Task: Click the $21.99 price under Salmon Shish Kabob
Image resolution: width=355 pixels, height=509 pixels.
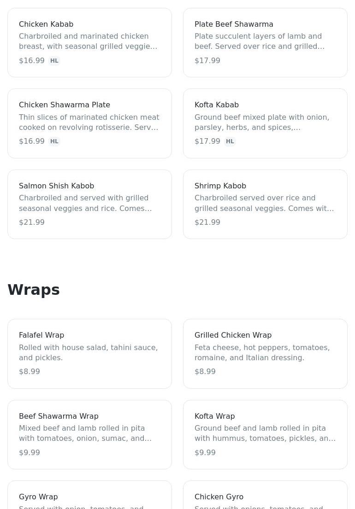Action: 32,222
